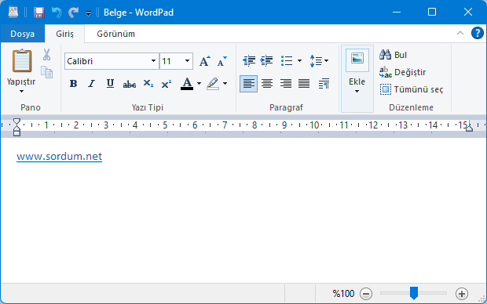Open the font size dropdown arrow
This screenshot has height=304, width=487.
click(187, 61)
